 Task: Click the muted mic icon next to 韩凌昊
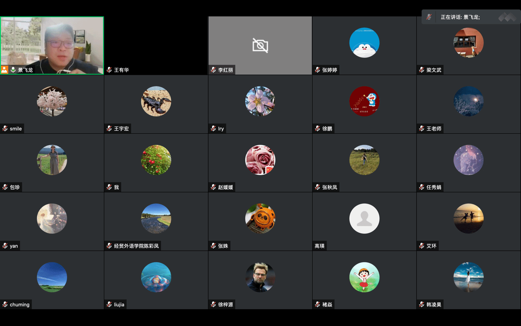pos(422,305)
